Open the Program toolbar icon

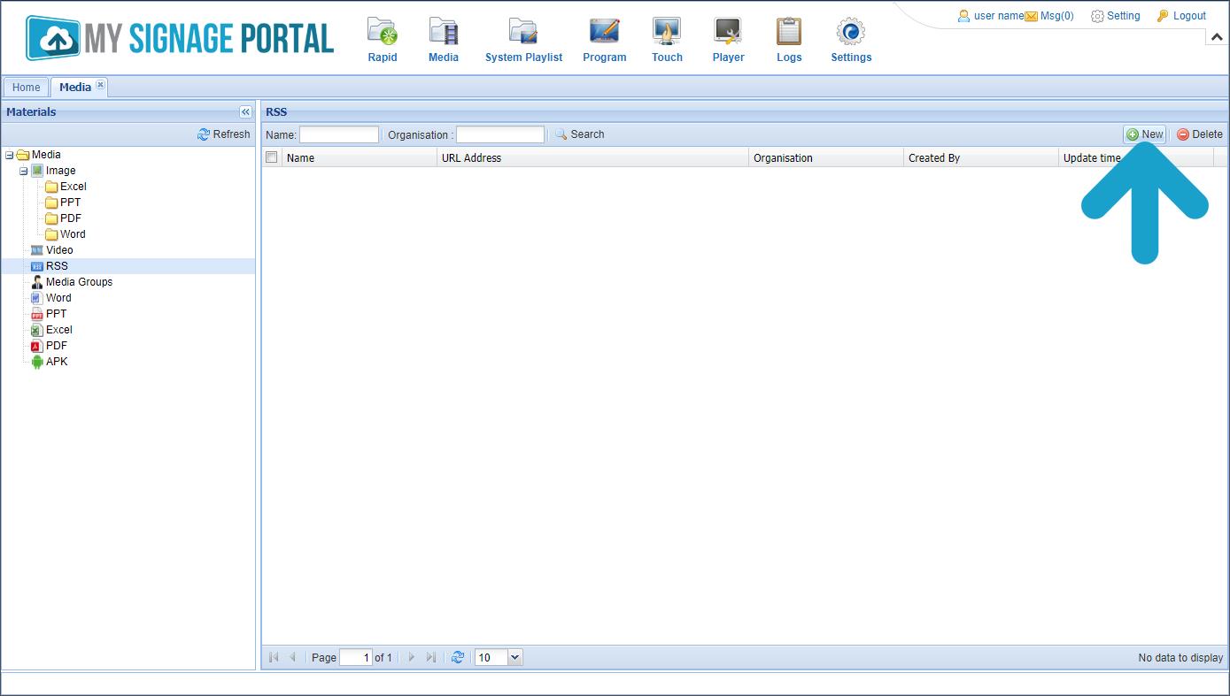click(x=605, y=41)
